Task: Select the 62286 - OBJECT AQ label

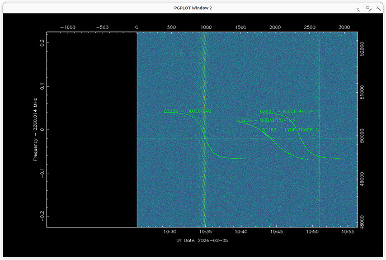Action: (187, 111)
